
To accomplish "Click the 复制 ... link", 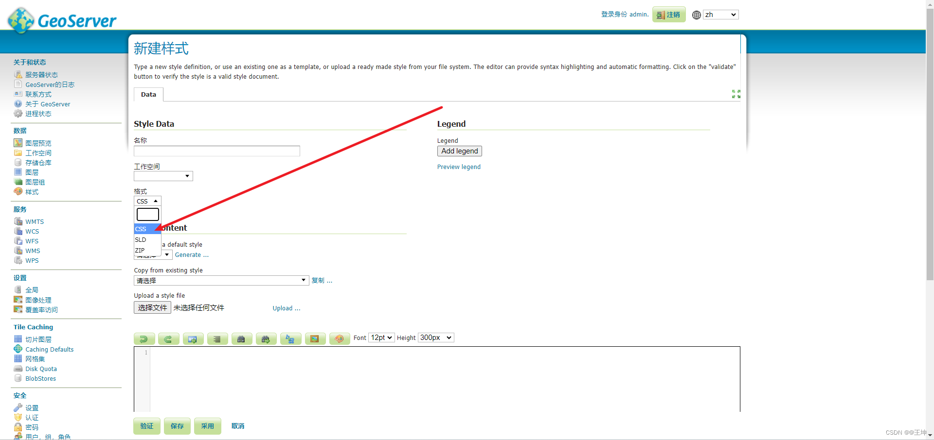I will click(322, 280).
